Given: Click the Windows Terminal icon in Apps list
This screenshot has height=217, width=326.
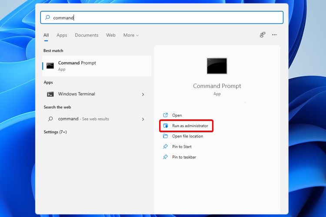Looking at the screenshot, I should pos(50,94).
